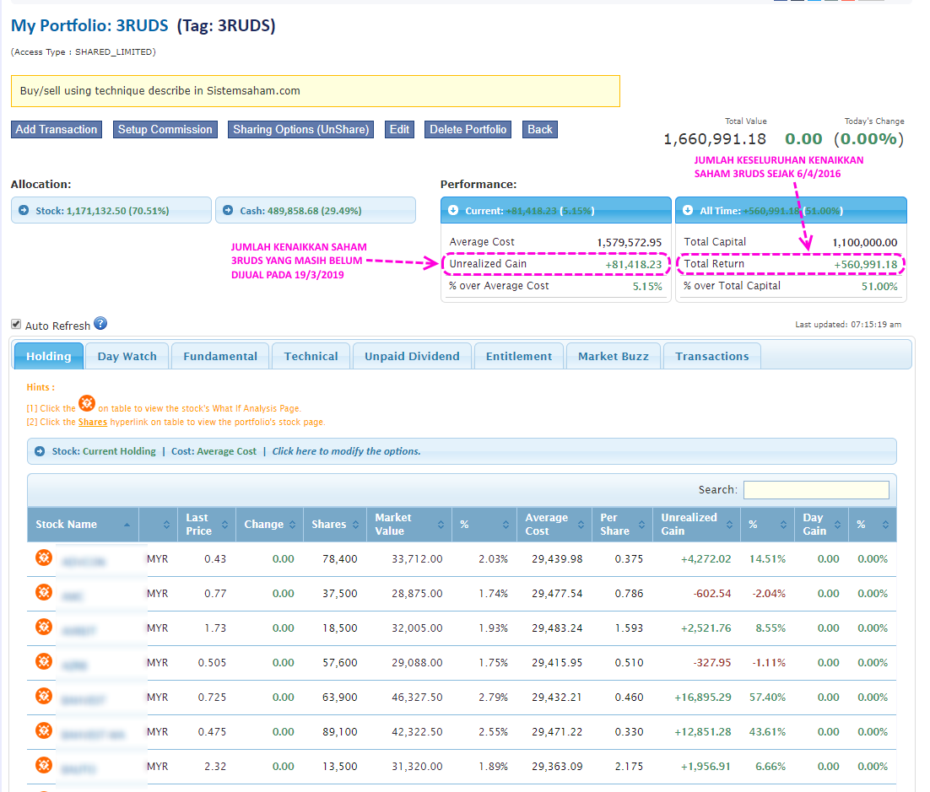Go to the Transactions tab
The height and width of the screenshot is (792, 930).
point(711,356)
